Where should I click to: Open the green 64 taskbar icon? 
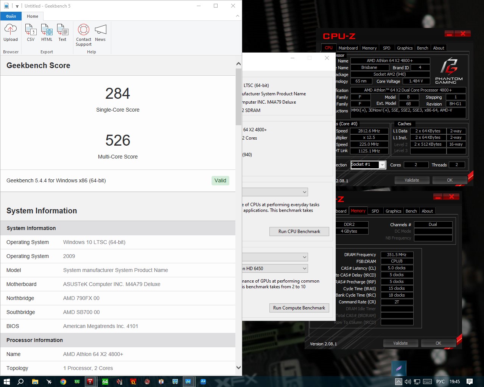tap(105, 381)
